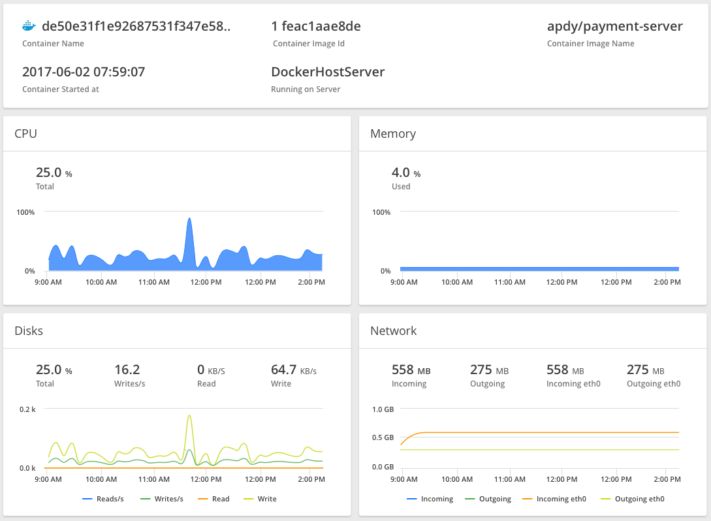Toggle Read series in Disks legend
The height and width of the screenshot is (521, 711).
click(x=213, y=499)
